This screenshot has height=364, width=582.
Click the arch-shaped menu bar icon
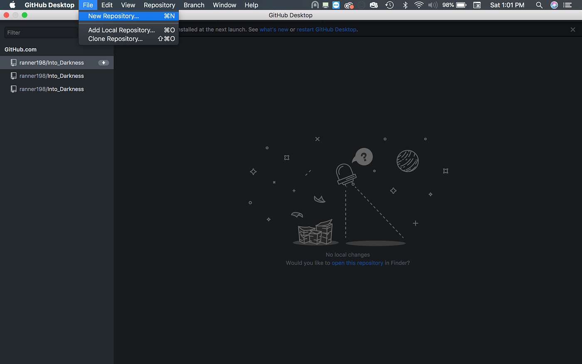[315, 5]
